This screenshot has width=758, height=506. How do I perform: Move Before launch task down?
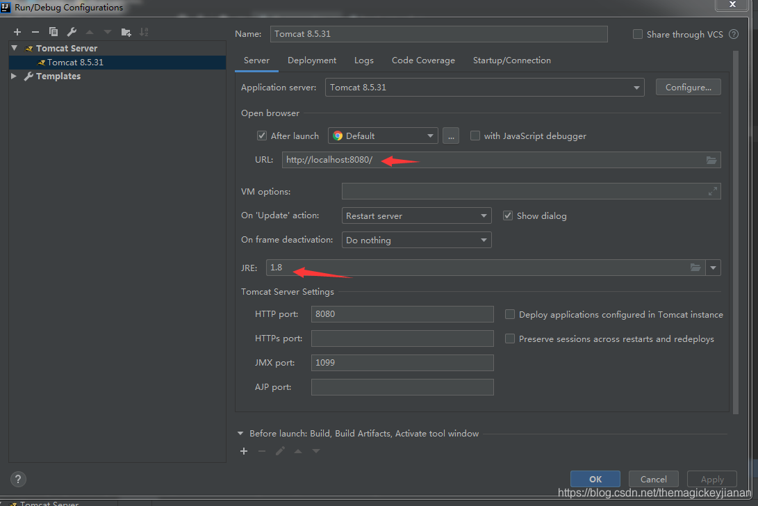click(316, 451)
